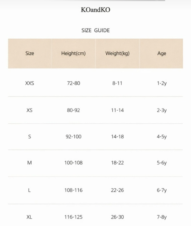Click the 116-125 height cell

click(73, 217)
